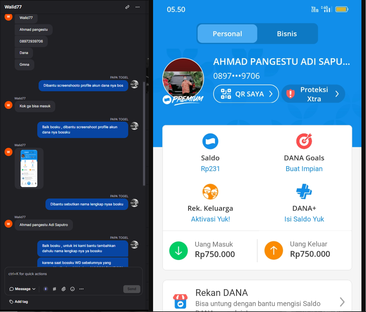The image size is (366, 312).
Task: Attach a file with the paperclip icon
Action: pyautogui.click(x=63, y=289)
